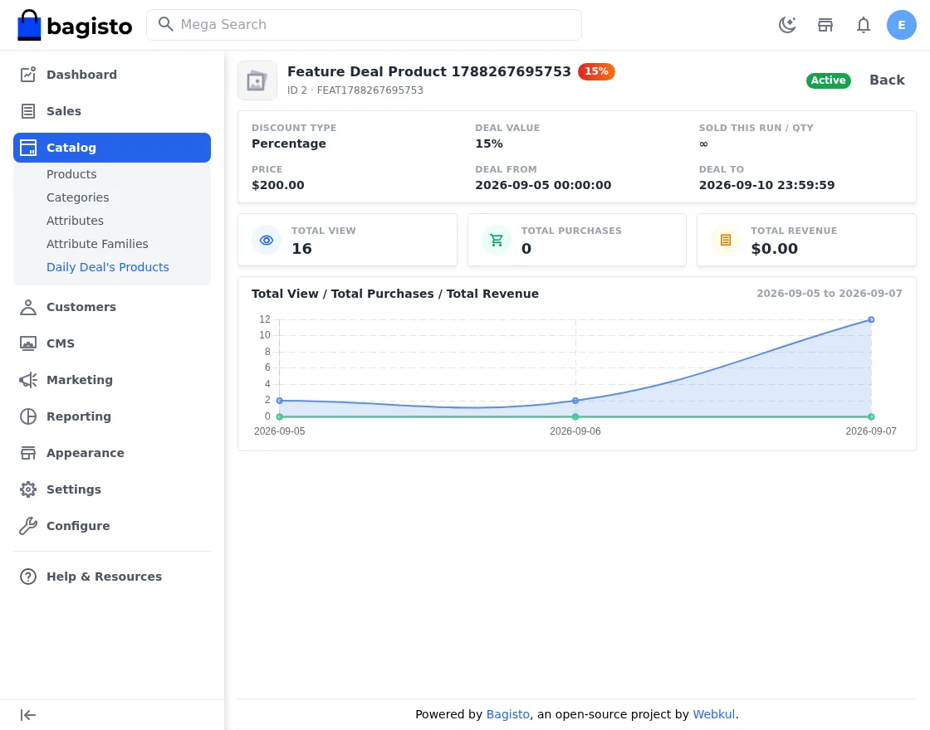
Task: Click the magnifier icon in Mega Search
Action: coord(166,24)
